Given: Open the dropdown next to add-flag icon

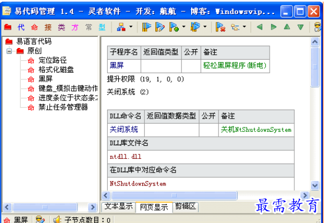Looking at the screenshot, I should tap(184, 27).
